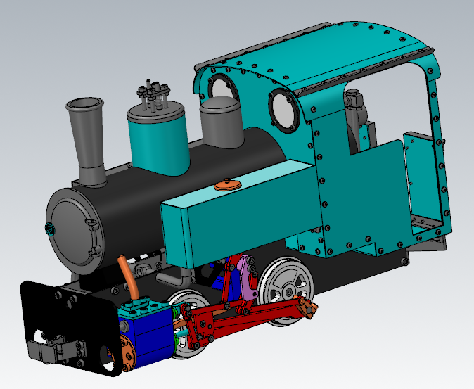
Task: Pick the teal rear cab panel
Action: pos(423,179)
